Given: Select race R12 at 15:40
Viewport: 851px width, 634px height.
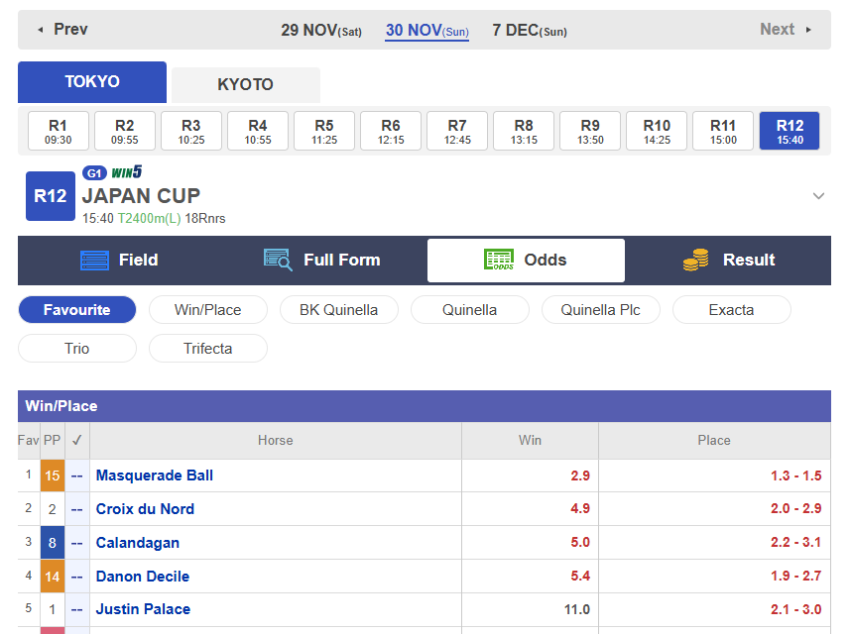Looking at the screenshot, I should (790, 131).
